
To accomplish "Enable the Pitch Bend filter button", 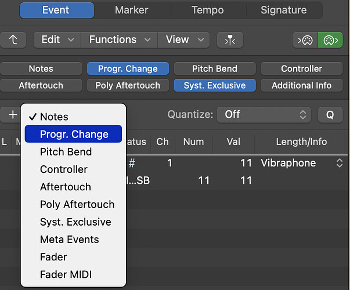I will click(215, 68).
